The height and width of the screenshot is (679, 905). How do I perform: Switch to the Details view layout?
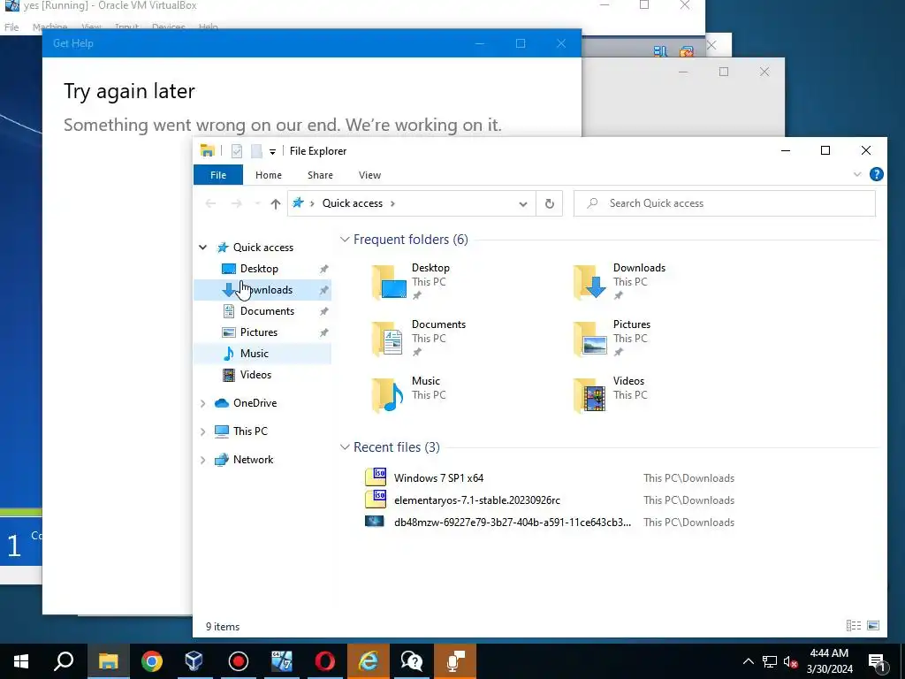[854, 626]
